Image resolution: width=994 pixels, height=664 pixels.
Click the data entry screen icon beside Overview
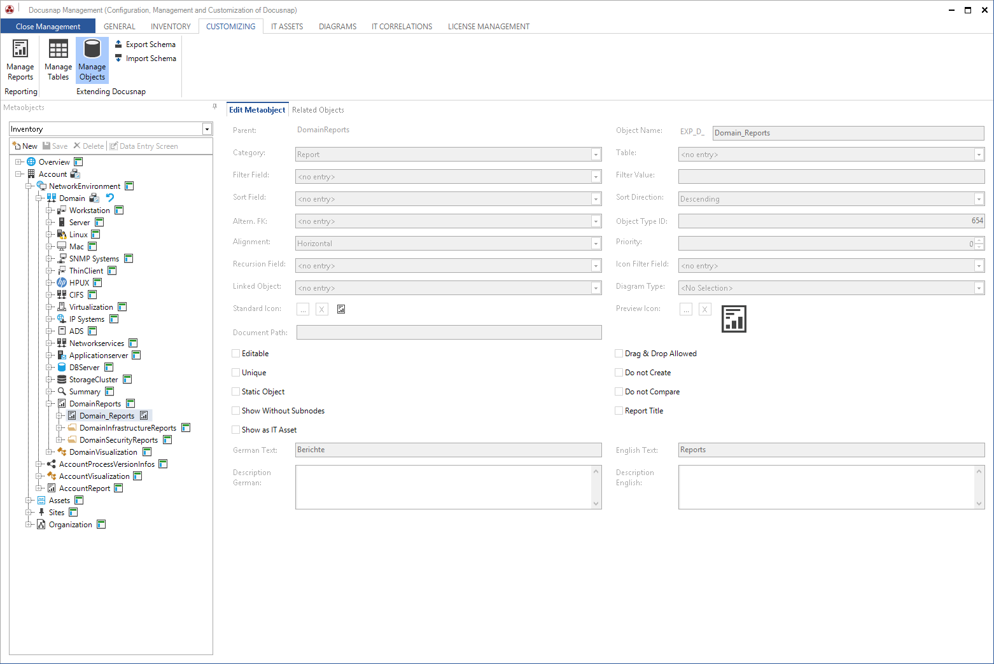[x=78, y=162]
